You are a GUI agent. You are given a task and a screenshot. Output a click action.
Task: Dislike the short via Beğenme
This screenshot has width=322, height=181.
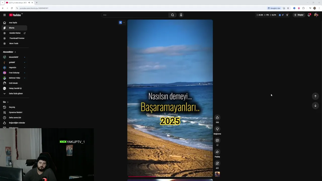(x=217, y=129)
